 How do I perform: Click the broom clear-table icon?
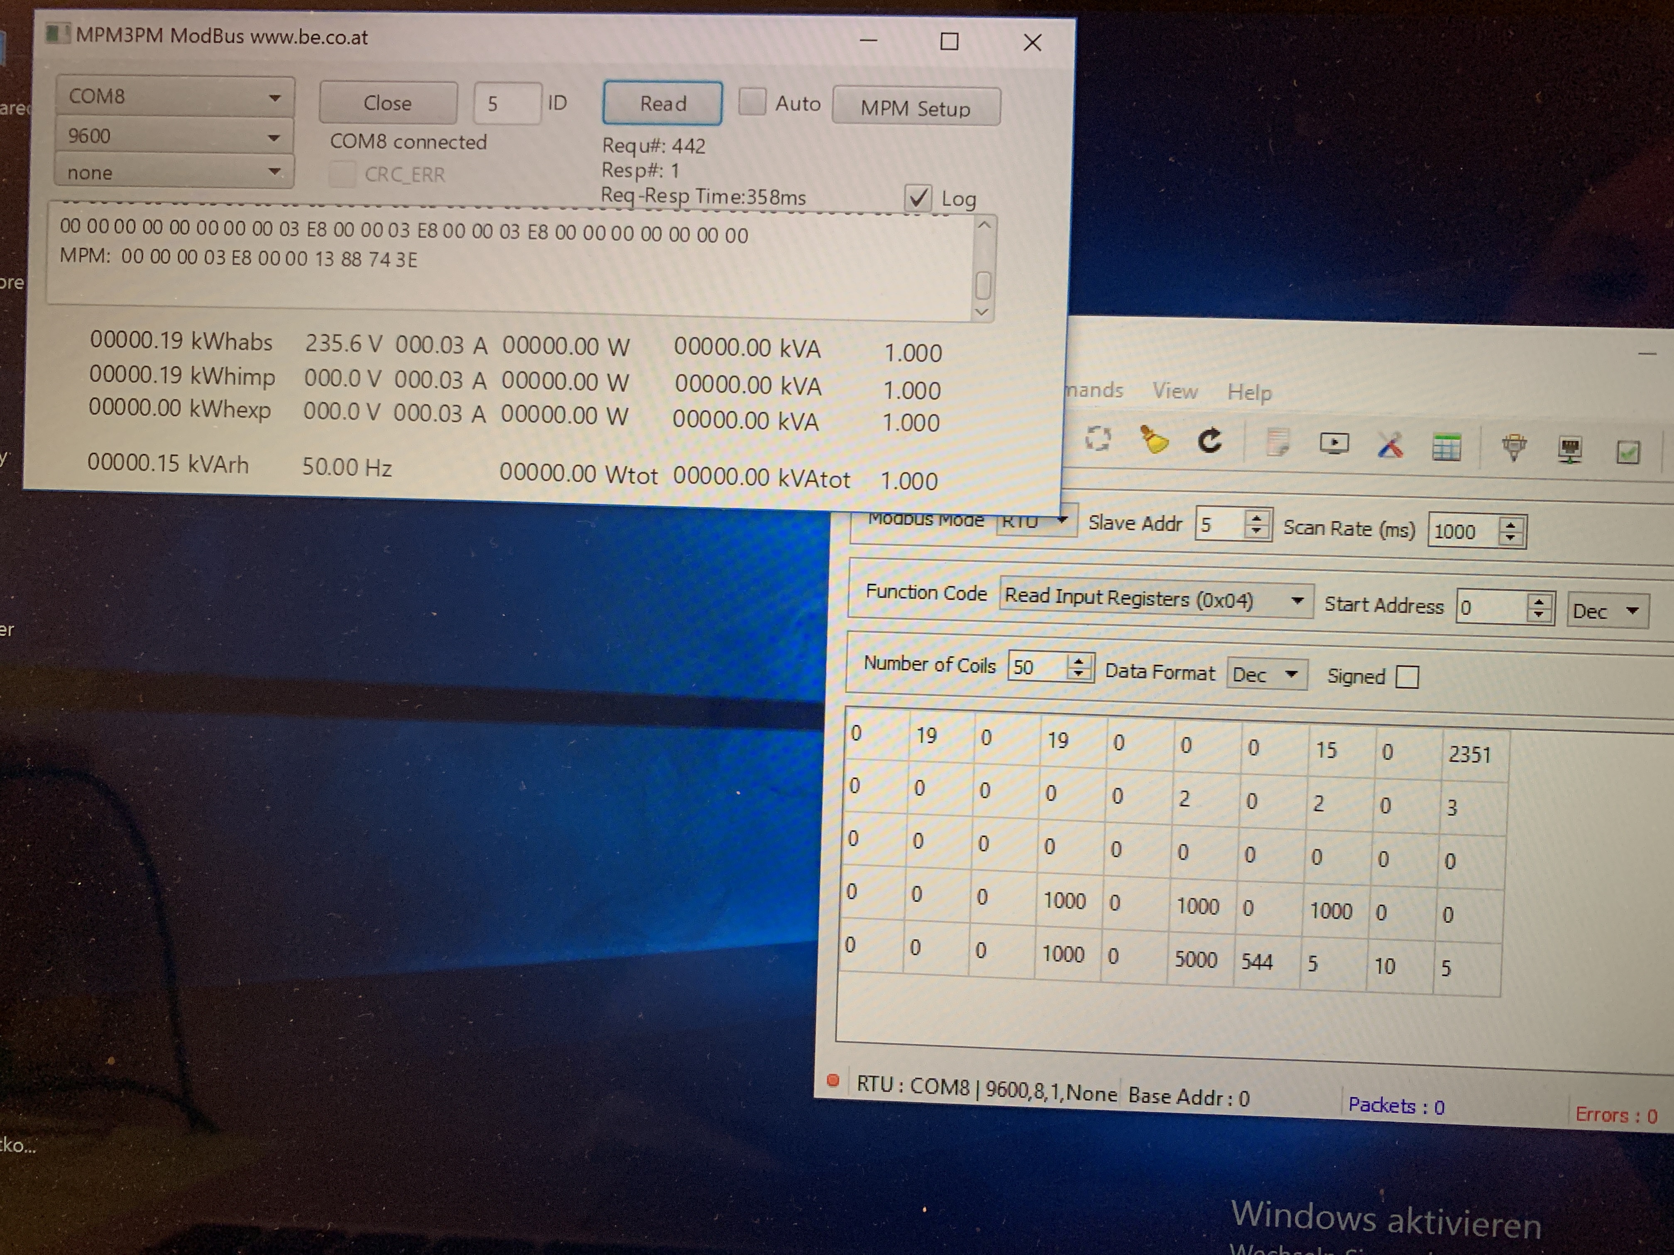1154,440
